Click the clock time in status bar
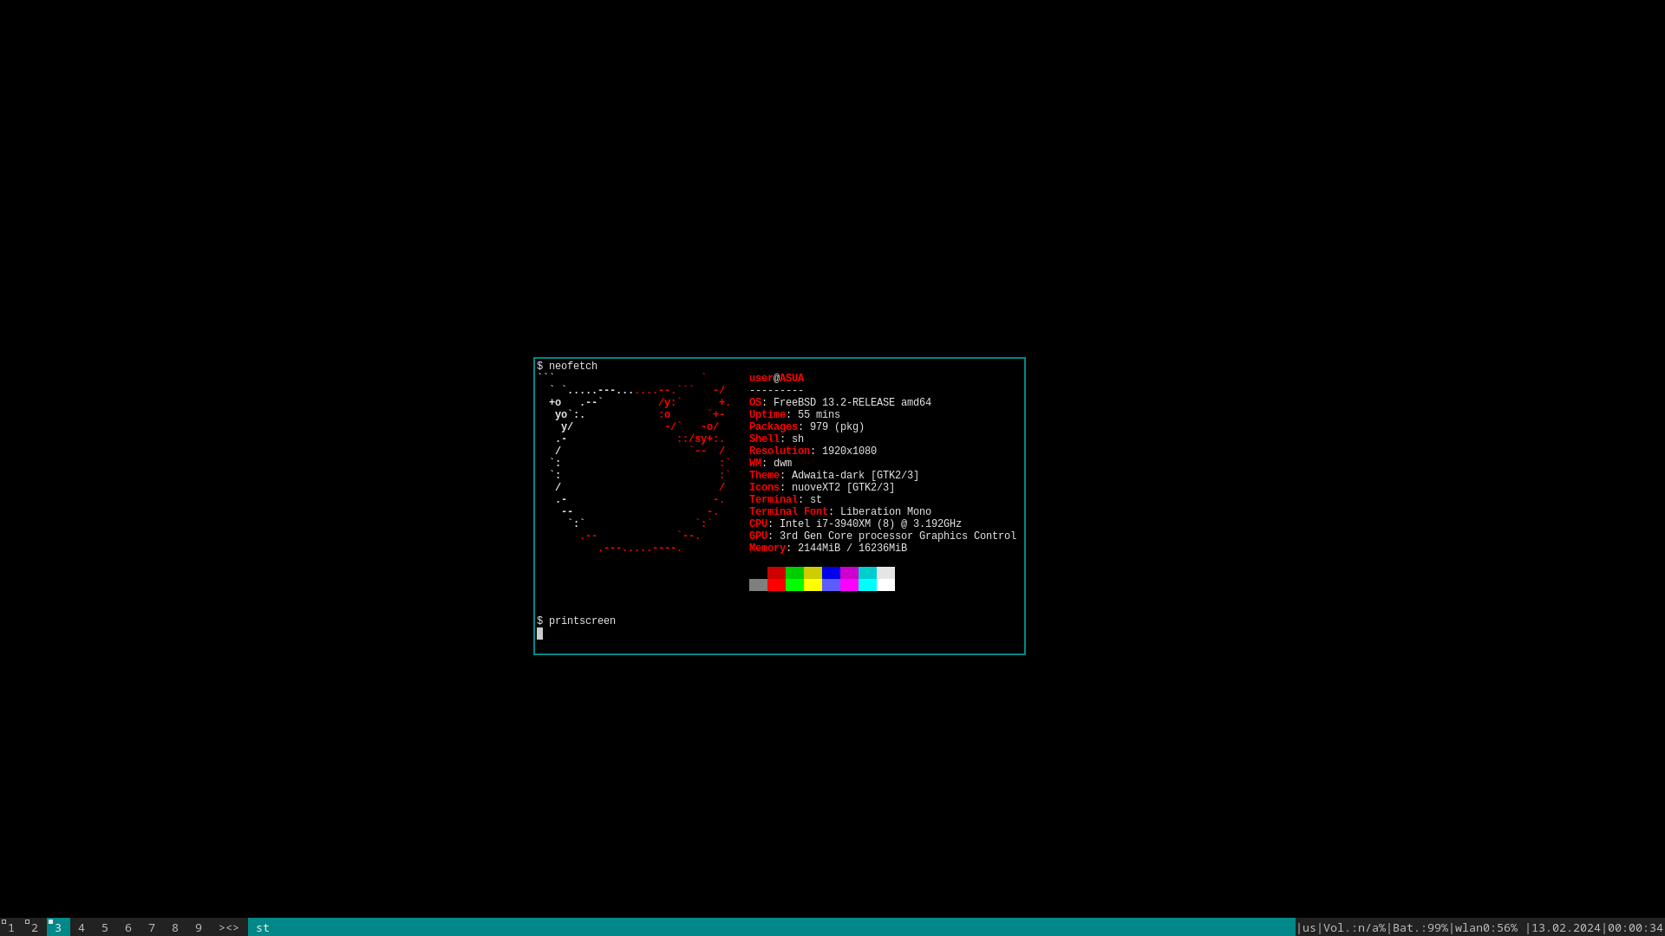The width and height of the screenshot is (1665, 936). pyautogui.click(x=1635, y=927)
